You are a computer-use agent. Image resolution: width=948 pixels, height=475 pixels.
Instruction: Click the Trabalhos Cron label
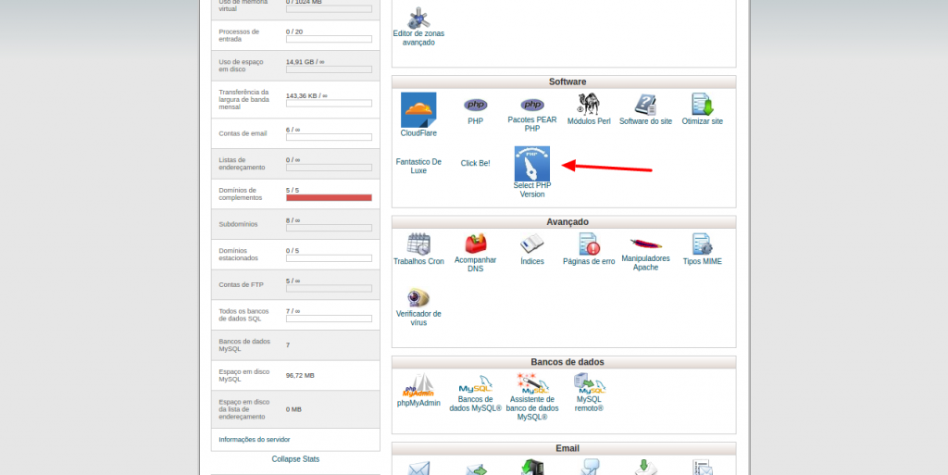pos(418,262)
